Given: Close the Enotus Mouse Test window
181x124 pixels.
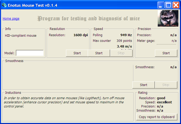Looking at the screenshot, I should tap(176, 5).
